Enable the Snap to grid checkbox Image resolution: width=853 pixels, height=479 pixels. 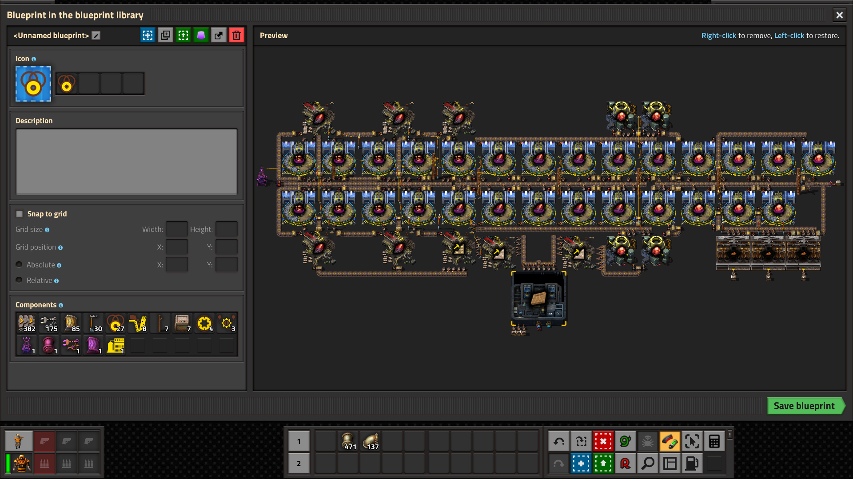click(x=20, y=214)
